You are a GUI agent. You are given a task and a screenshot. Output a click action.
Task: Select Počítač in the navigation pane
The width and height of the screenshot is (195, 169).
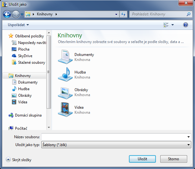[x=21, y=128]
